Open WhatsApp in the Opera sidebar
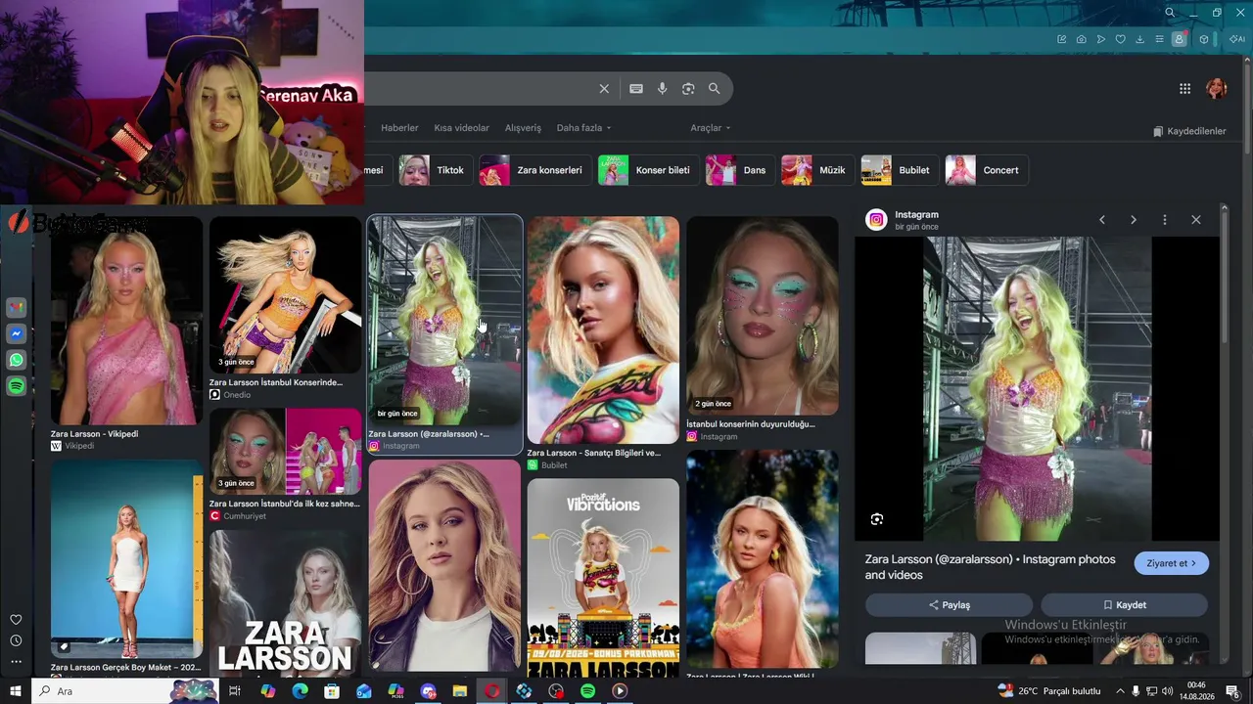This screenshot has width=1253, height=704. coord(16,360)
